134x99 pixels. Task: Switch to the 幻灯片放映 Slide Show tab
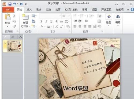tap(71, 10)
